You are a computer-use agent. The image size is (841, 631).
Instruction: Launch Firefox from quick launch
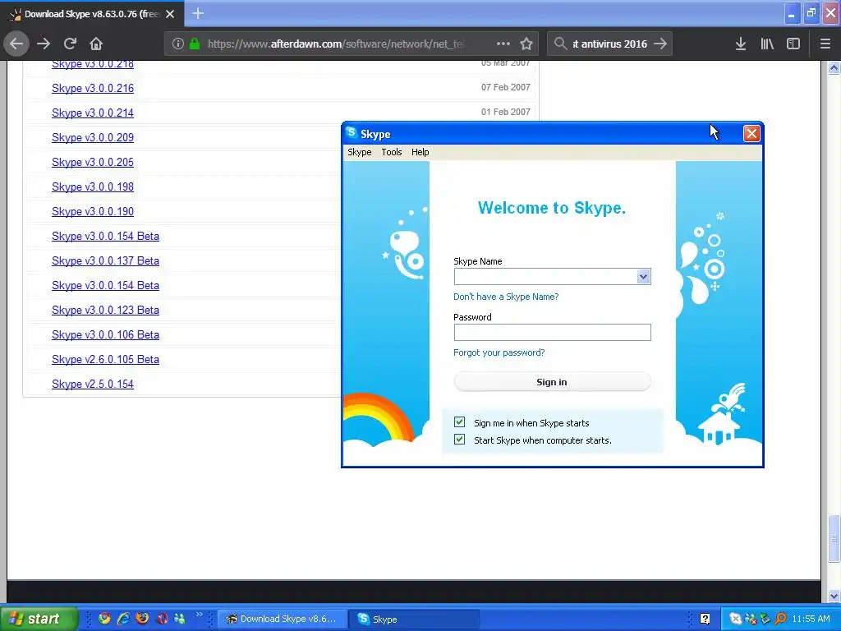tap(142, 619)
